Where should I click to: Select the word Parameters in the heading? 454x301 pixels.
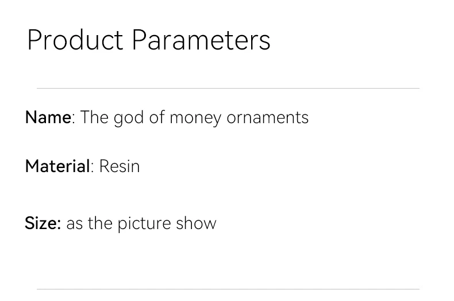[x=201, y=40]
